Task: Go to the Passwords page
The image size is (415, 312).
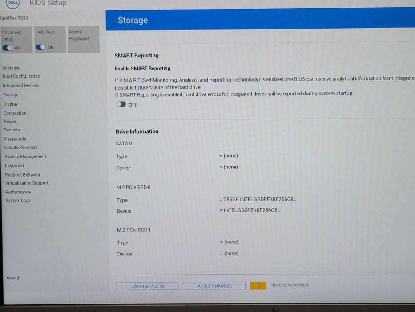Action: pos(15,139)
